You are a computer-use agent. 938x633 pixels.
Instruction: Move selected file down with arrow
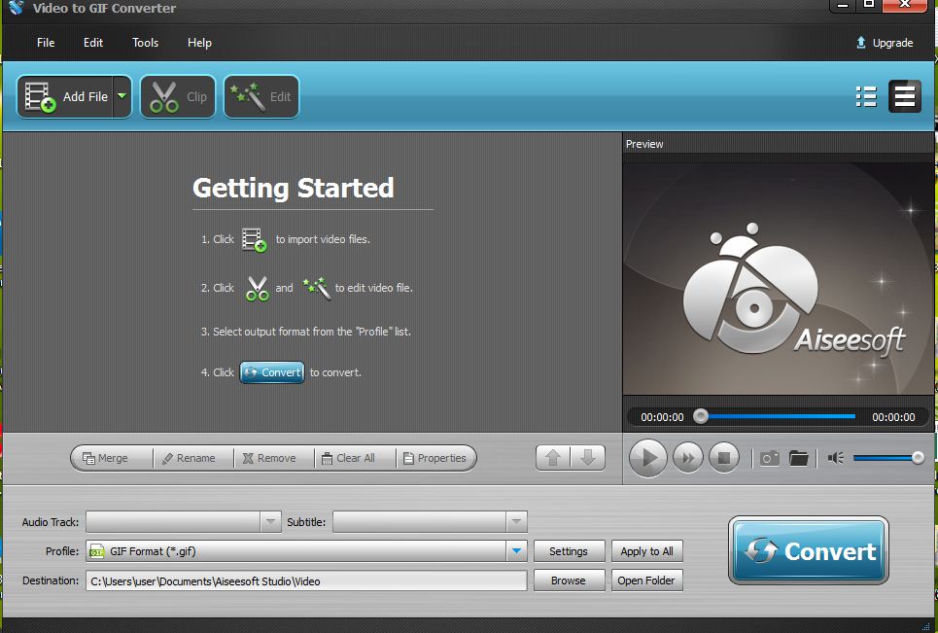tap(588, 458)
